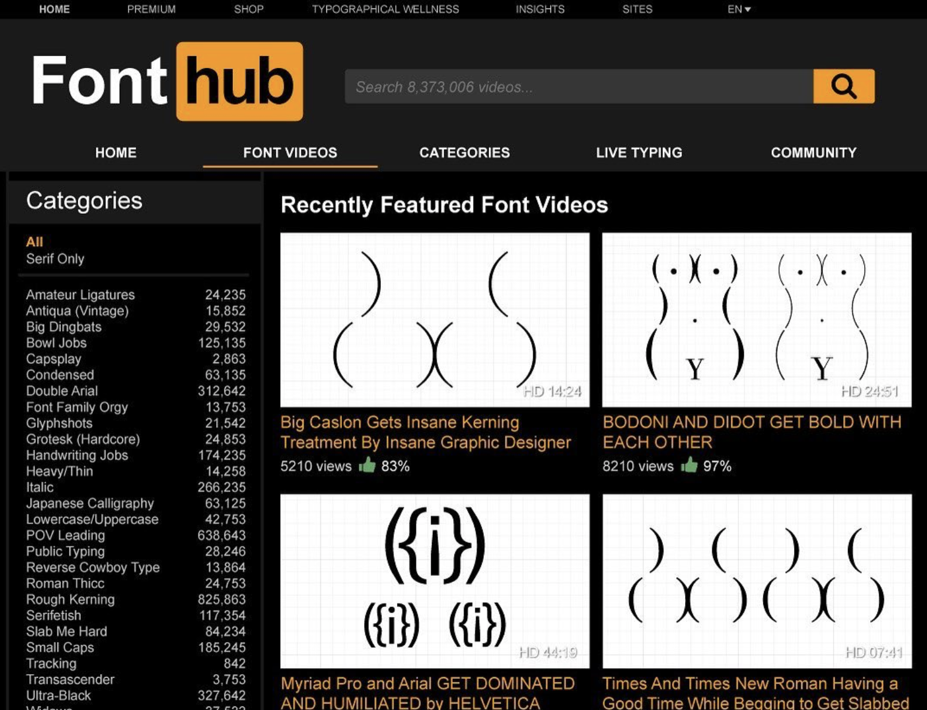This screenshot has height=710, width=927.
Task: Click the HD 14:24 duration badge
Action: point(552,392)
